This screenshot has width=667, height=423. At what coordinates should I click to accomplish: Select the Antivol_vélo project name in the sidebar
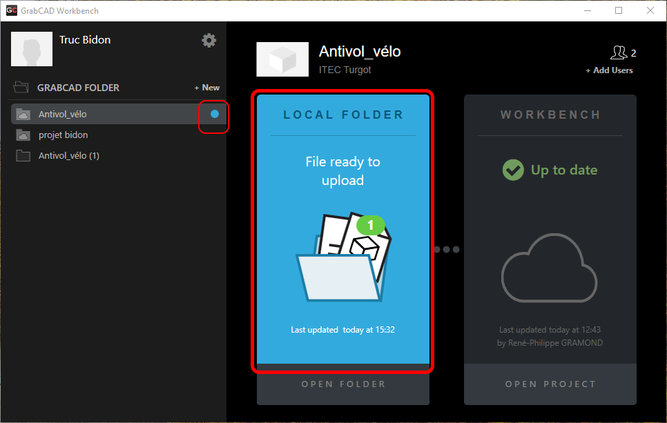(x=63, y=114)
